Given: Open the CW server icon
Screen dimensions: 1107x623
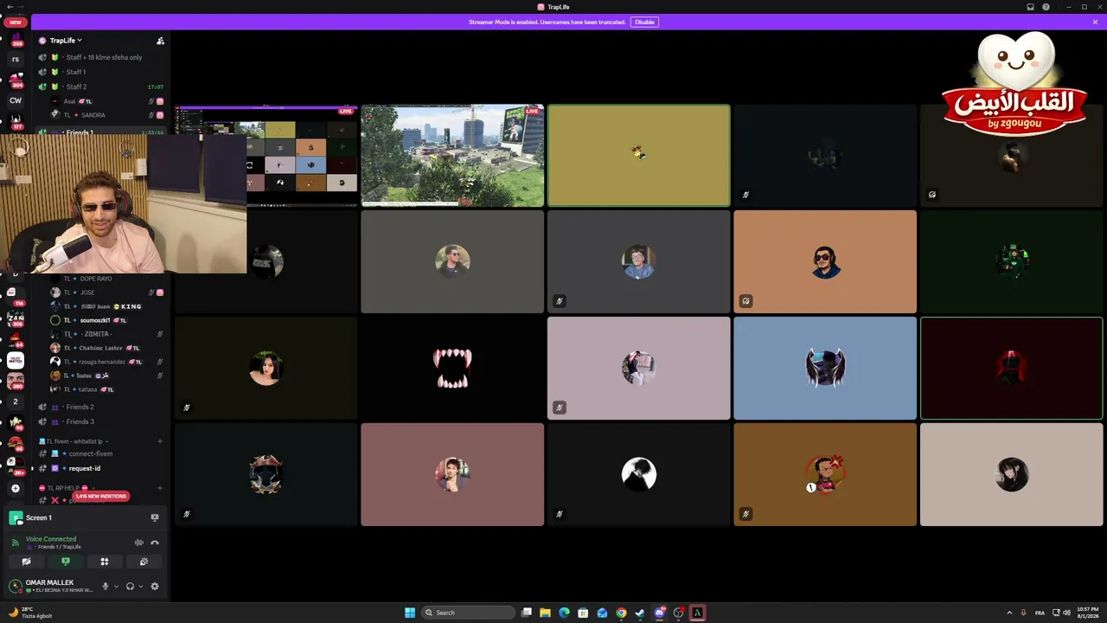Looking at the screenshot, I should (x=16, y=100).
